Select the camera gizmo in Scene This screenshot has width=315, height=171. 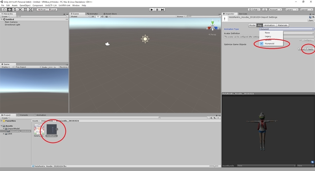coord(107,44)
